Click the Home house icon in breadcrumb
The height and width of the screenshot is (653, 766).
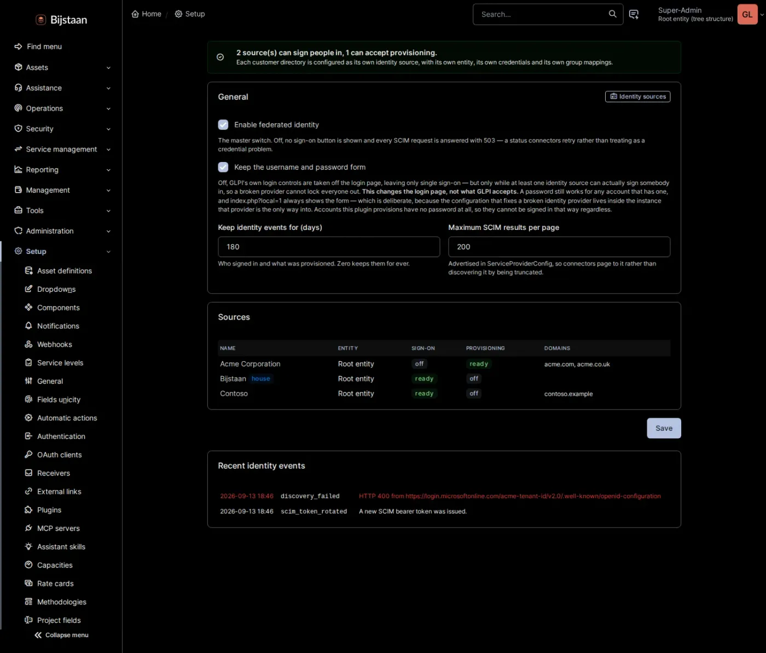point(135,14)
